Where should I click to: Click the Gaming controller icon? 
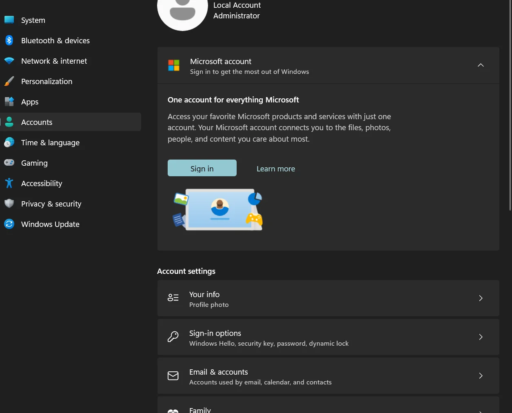tap(9, 163)
